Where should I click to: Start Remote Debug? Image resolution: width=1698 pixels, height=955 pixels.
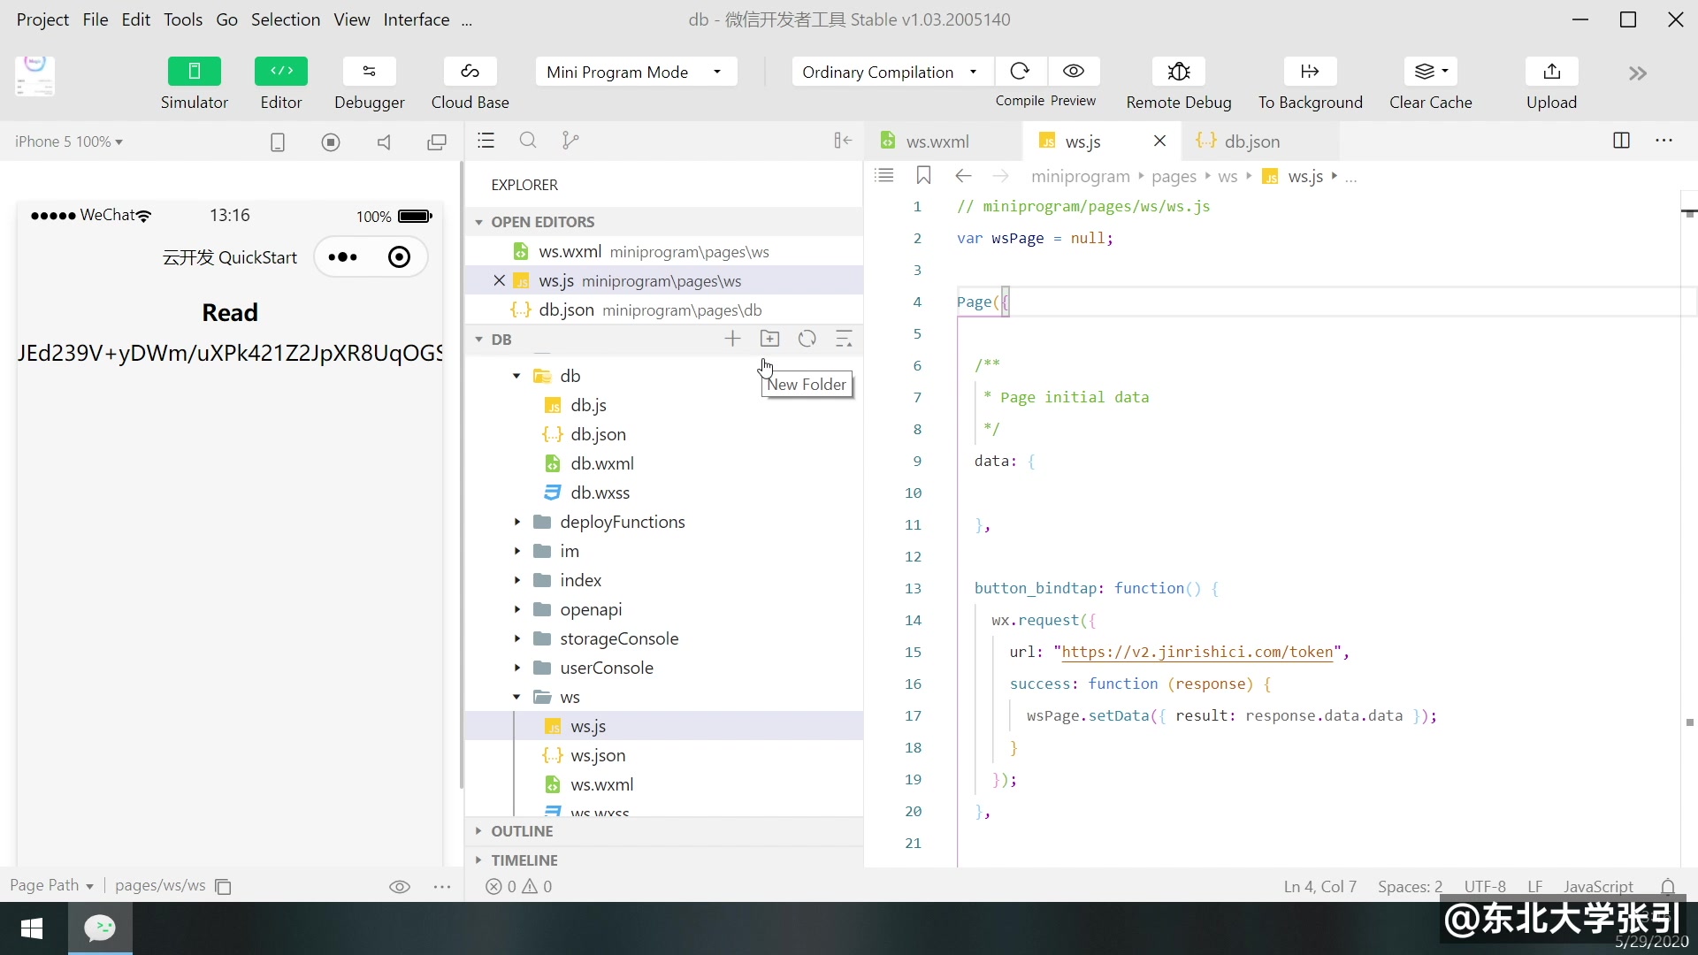[x=1179, y=72]
